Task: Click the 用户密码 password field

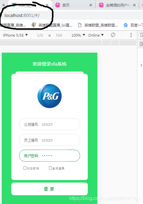Action: tap(50, 155)
